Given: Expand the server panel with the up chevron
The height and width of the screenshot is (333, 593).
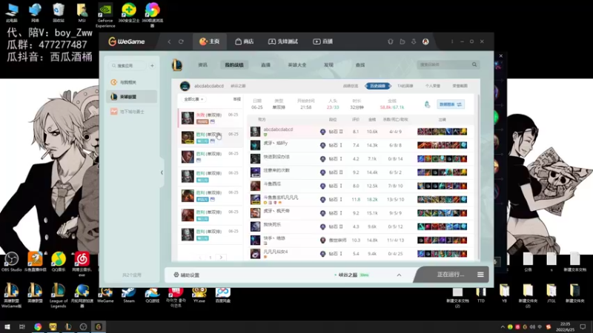Looking at the screenshot, I should click(399, 275).
